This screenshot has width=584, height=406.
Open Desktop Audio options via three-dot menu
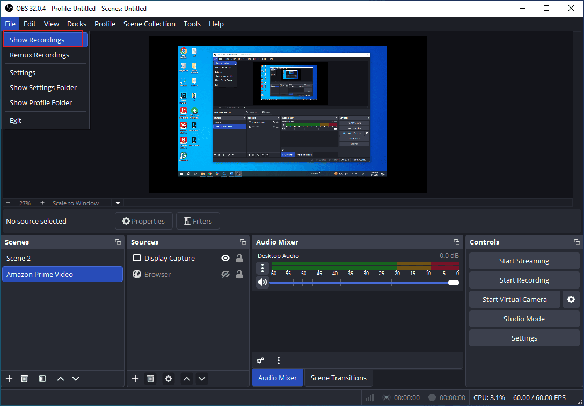(x=262, y=268)
